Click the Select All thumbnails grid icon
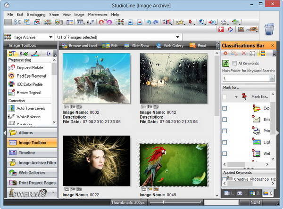Screen dimensions: 283x209 [x=120, y=22]
